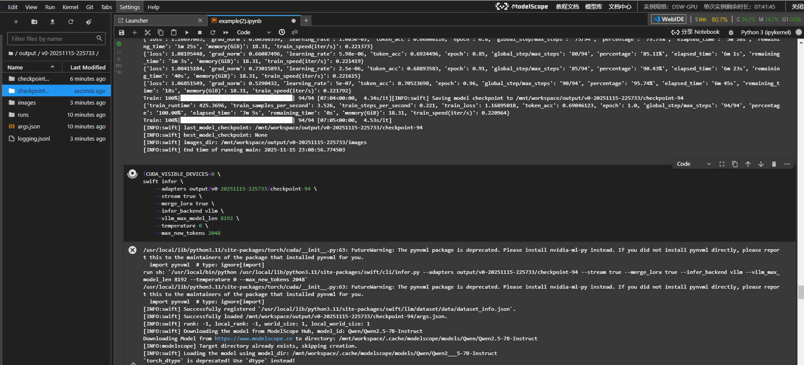Open the Tabs menu
The width and height of the screenshot is (804, 365).
coord(106,7)
